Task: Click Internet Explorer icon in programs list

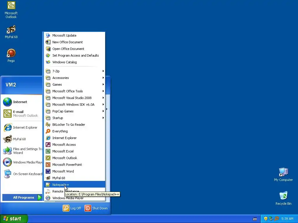Action: click(48, 138)
